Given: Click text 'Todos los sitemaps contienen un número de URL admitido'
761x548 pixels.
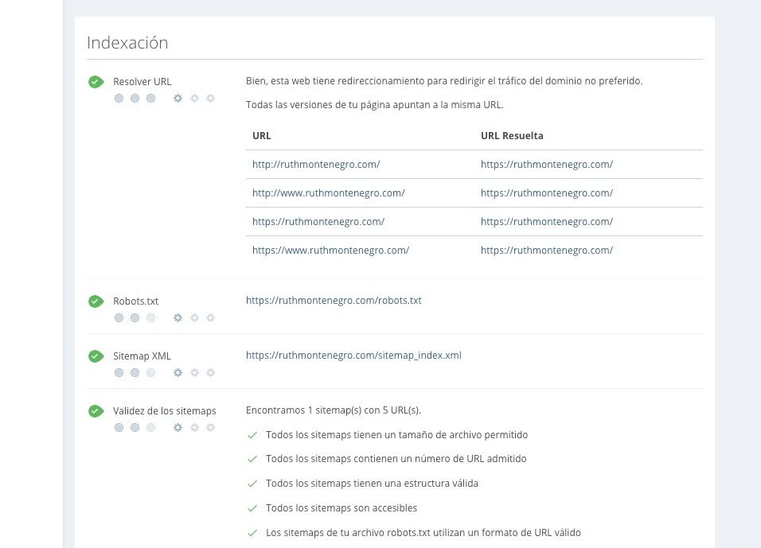Looking at the screenshot, I should click(396, 459).
